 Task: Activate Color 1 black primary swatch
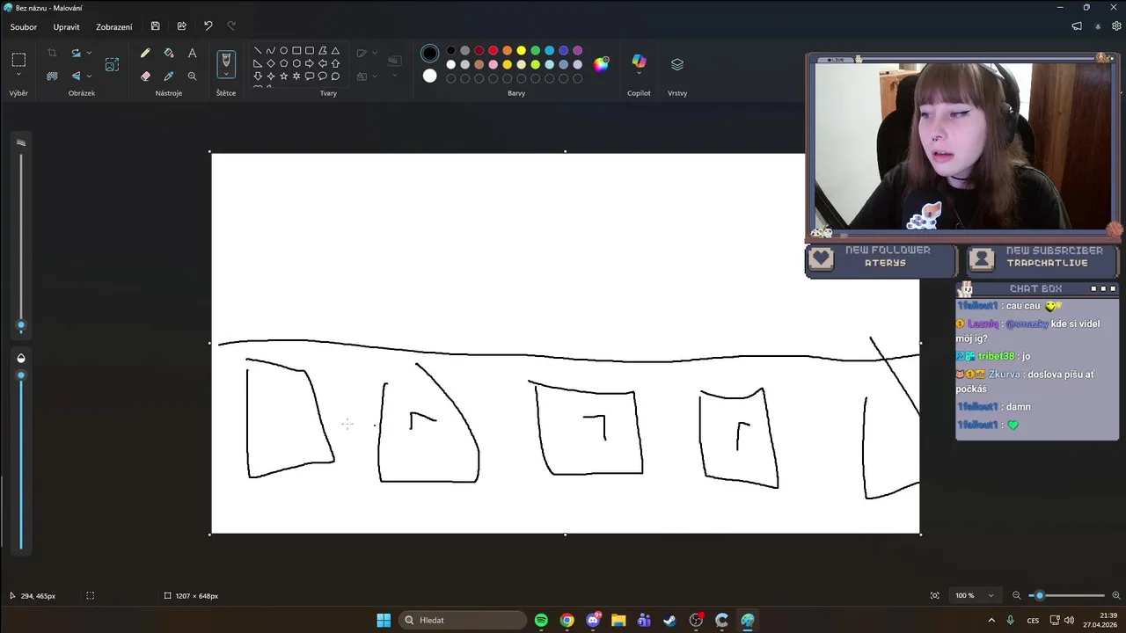429,54
